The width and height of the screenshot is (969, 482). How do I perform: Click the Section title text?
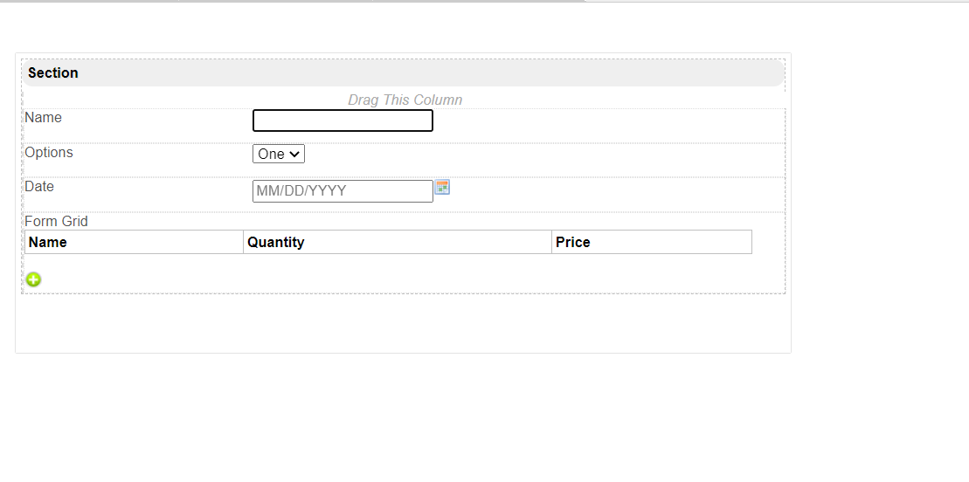point(53,73)
